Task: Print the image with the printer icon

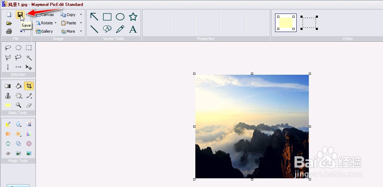Action: (9, 31)
